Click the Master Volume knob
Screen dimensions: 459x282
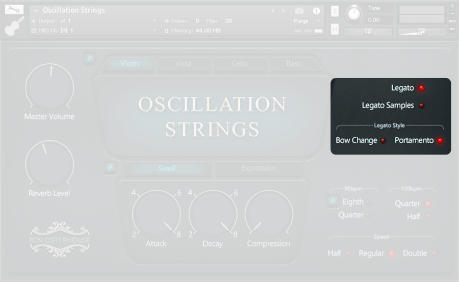click(x=49, y=87)
